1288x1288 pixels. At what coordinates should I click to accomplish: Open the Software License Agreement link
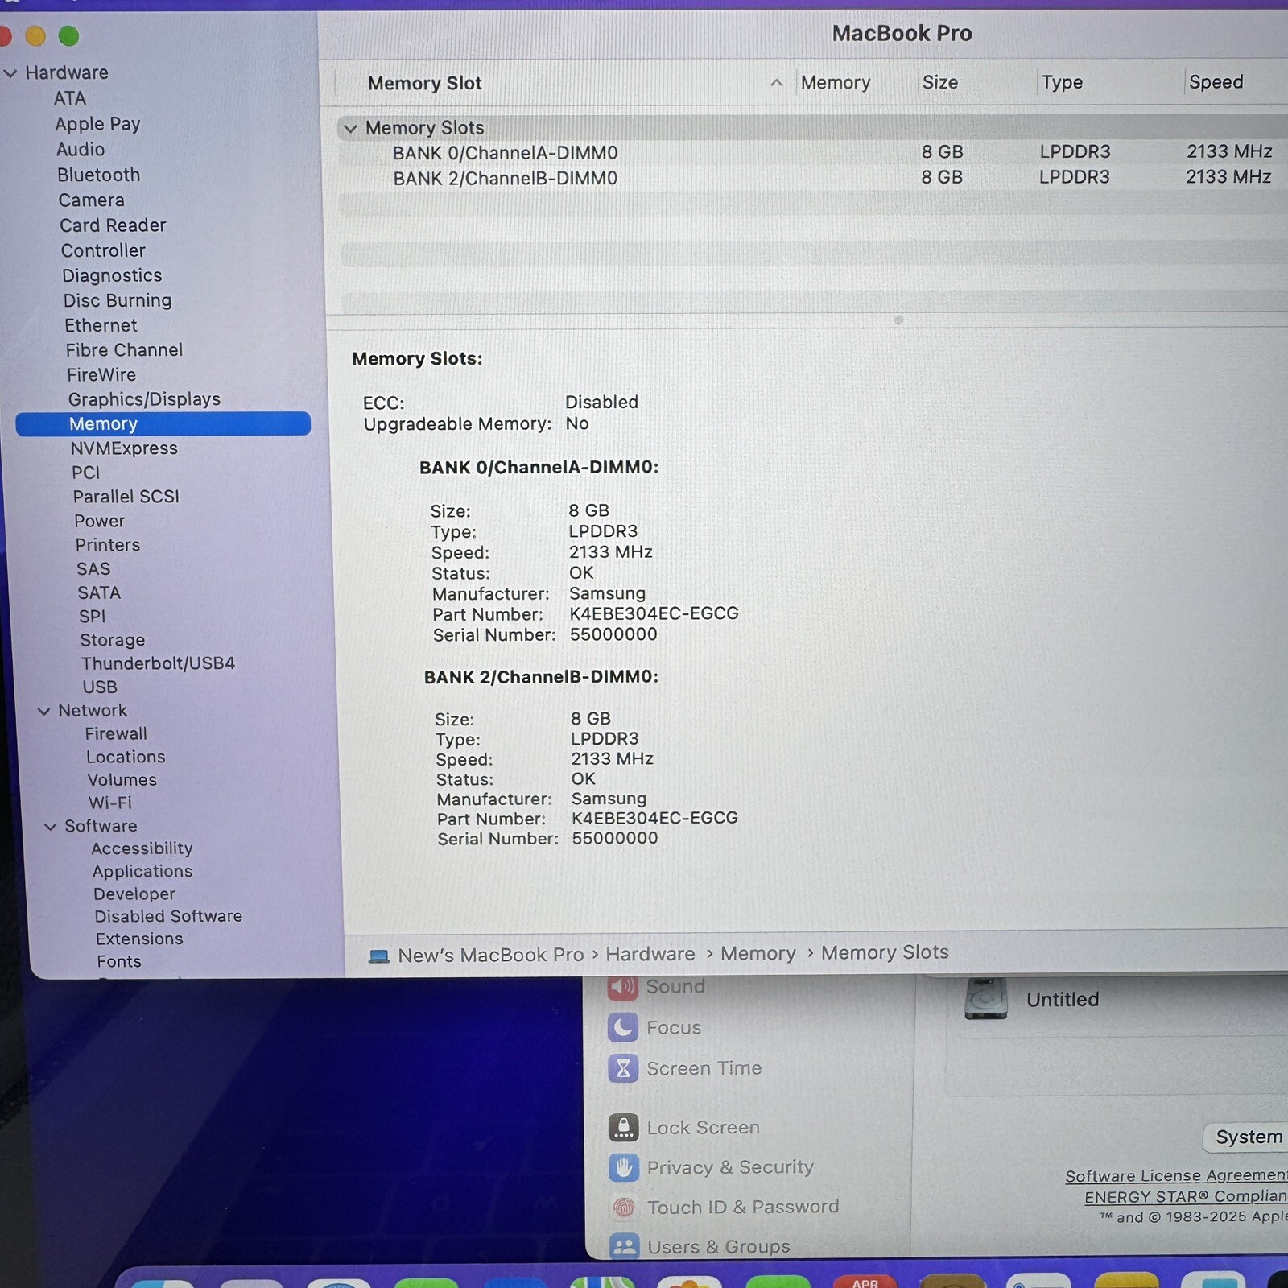pyautogui.click(x=1176, y=1176)
